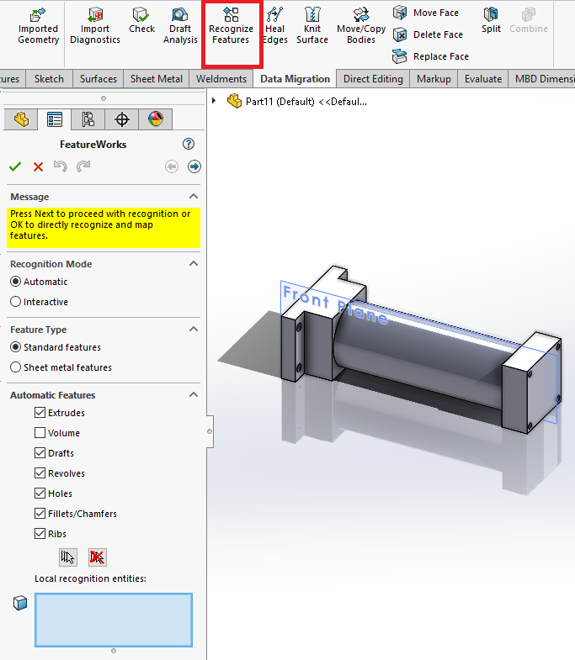Select the Heal Edges tool

(274, 25)
